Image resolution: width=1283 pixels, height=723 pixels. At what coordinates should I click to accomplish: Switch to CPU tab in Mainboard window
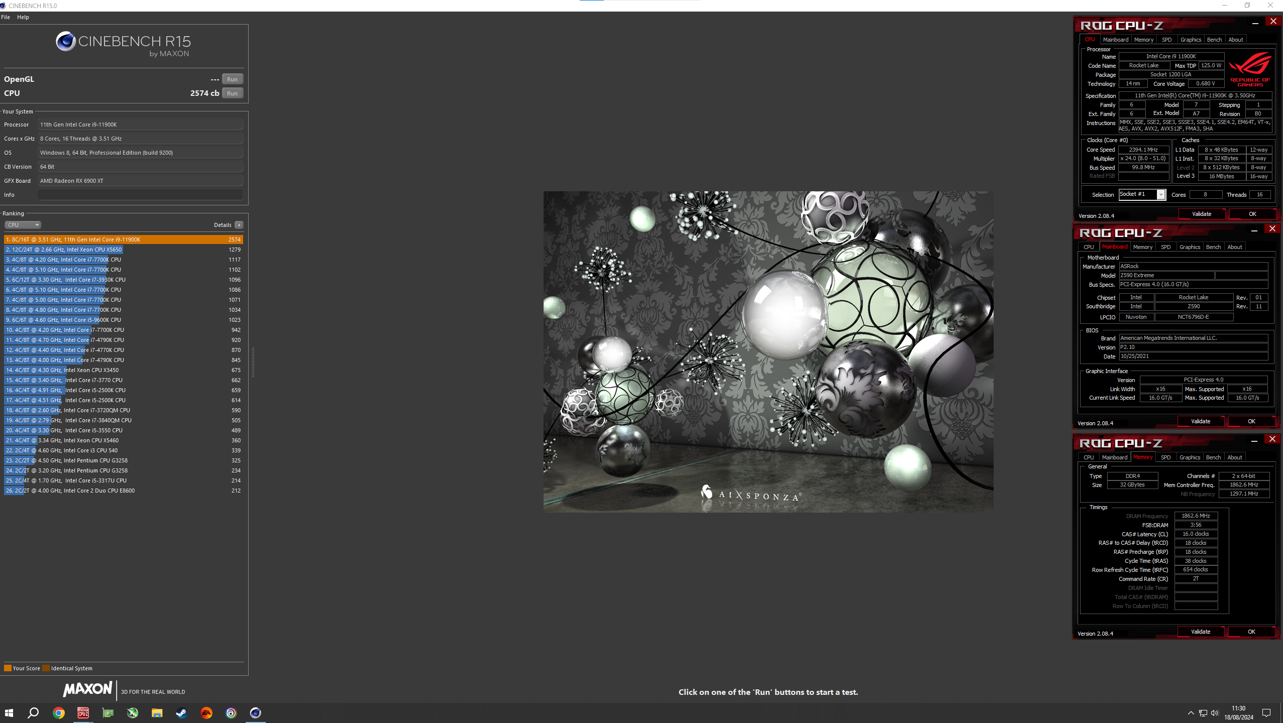(x=1089, y=247)
